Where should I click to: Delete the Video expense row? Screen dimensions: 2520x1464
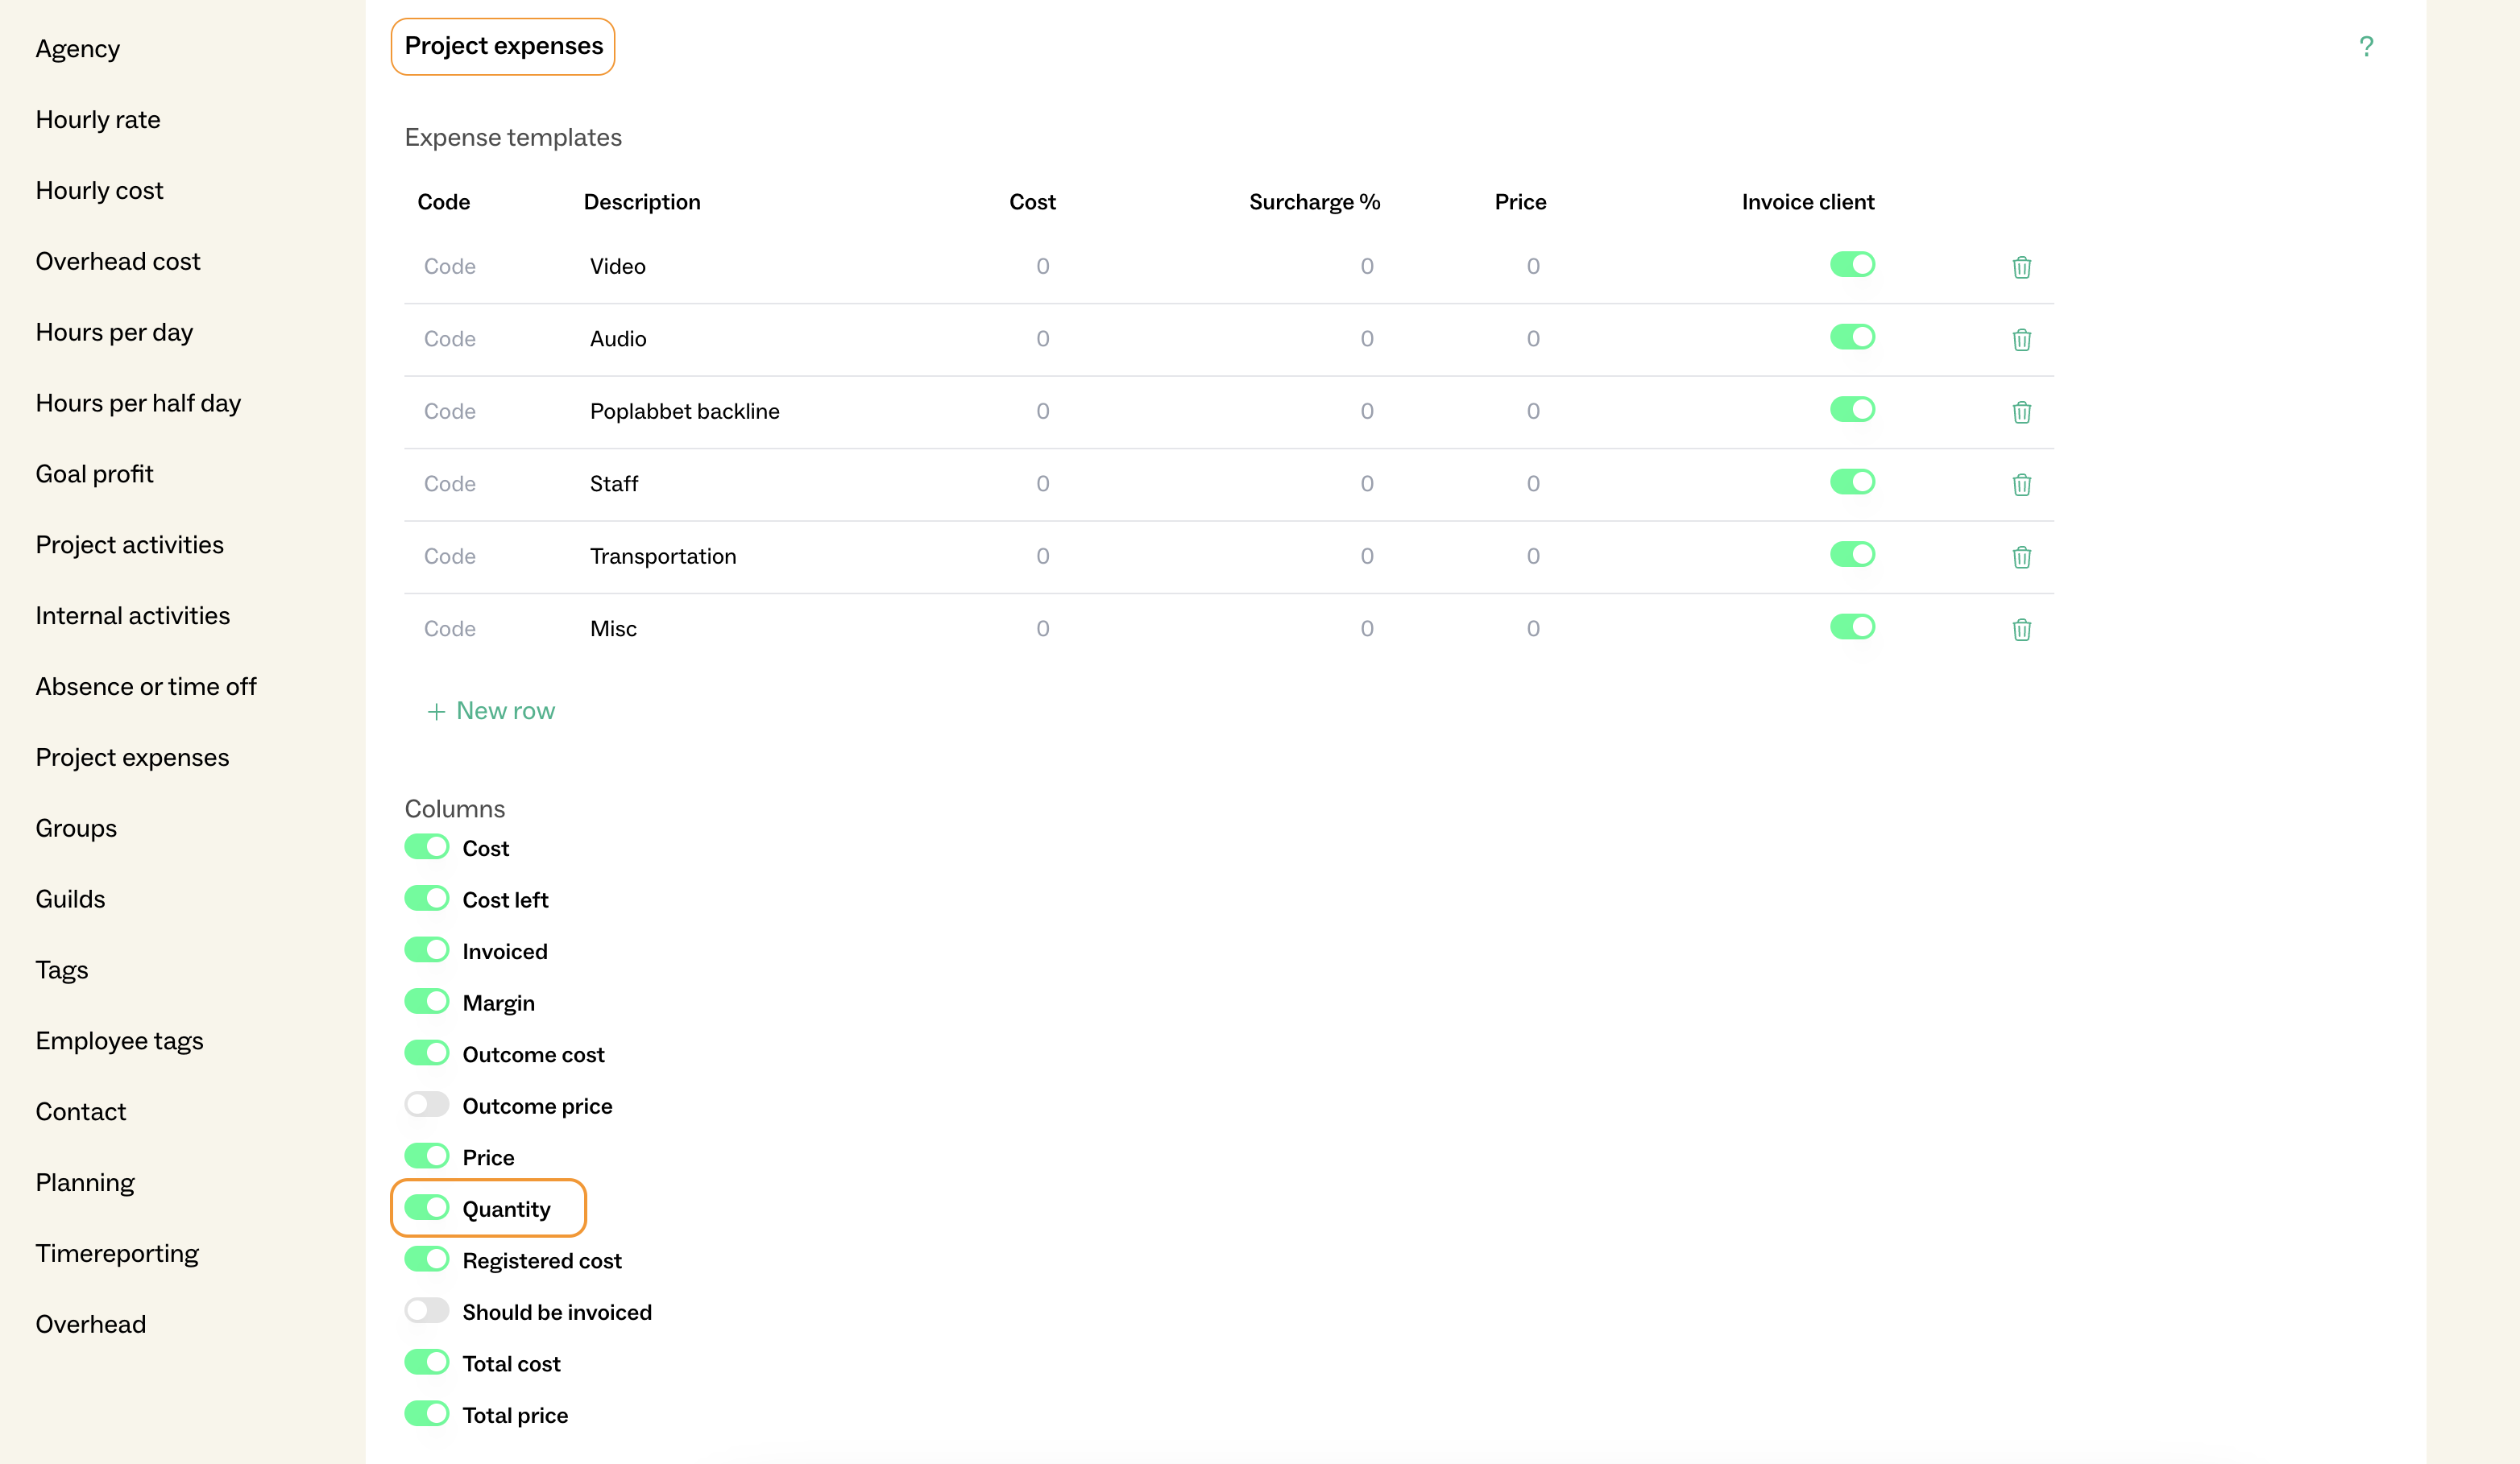pyautogui.click(x=2021, y=267)
